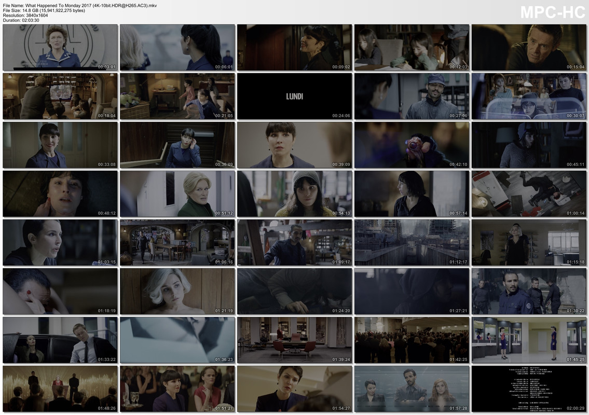Select the dark thumbnail at 01:24:20
The width and height of the screenshot is (589, 415).
click(295, 292)
